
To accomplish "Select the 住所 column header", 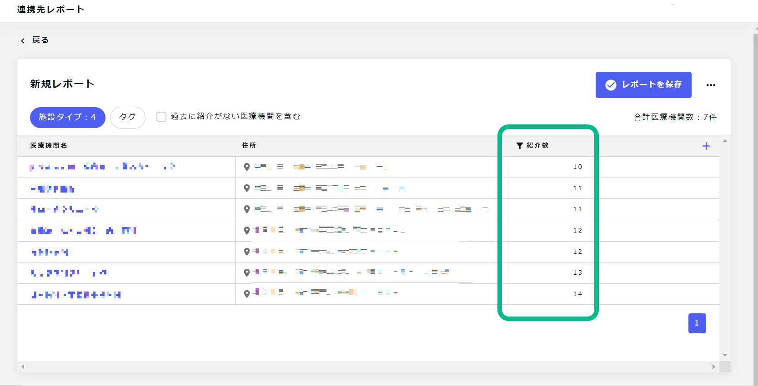I will pyautogui.click(x=249, y=145).
